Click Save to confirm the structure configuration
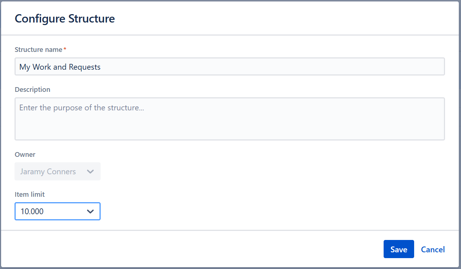The image size is (461, 269). click(x=399, y=249)
